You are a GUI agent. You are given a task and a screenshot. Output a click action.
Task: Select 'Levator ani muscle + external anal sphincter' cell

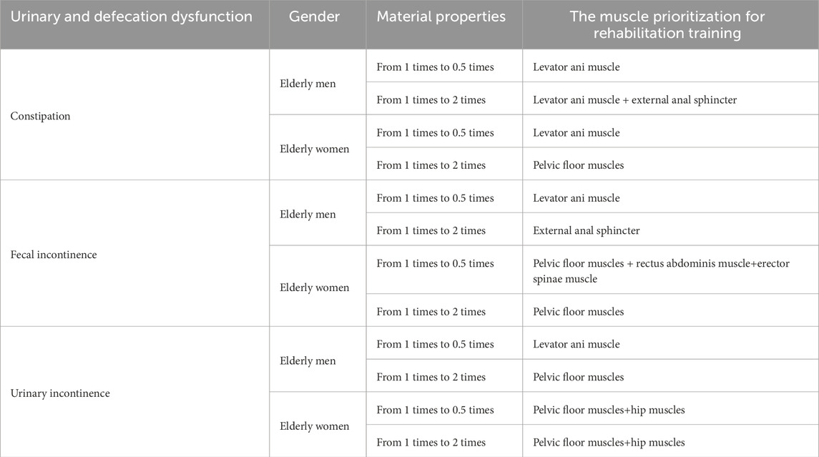tap(634, 100)
